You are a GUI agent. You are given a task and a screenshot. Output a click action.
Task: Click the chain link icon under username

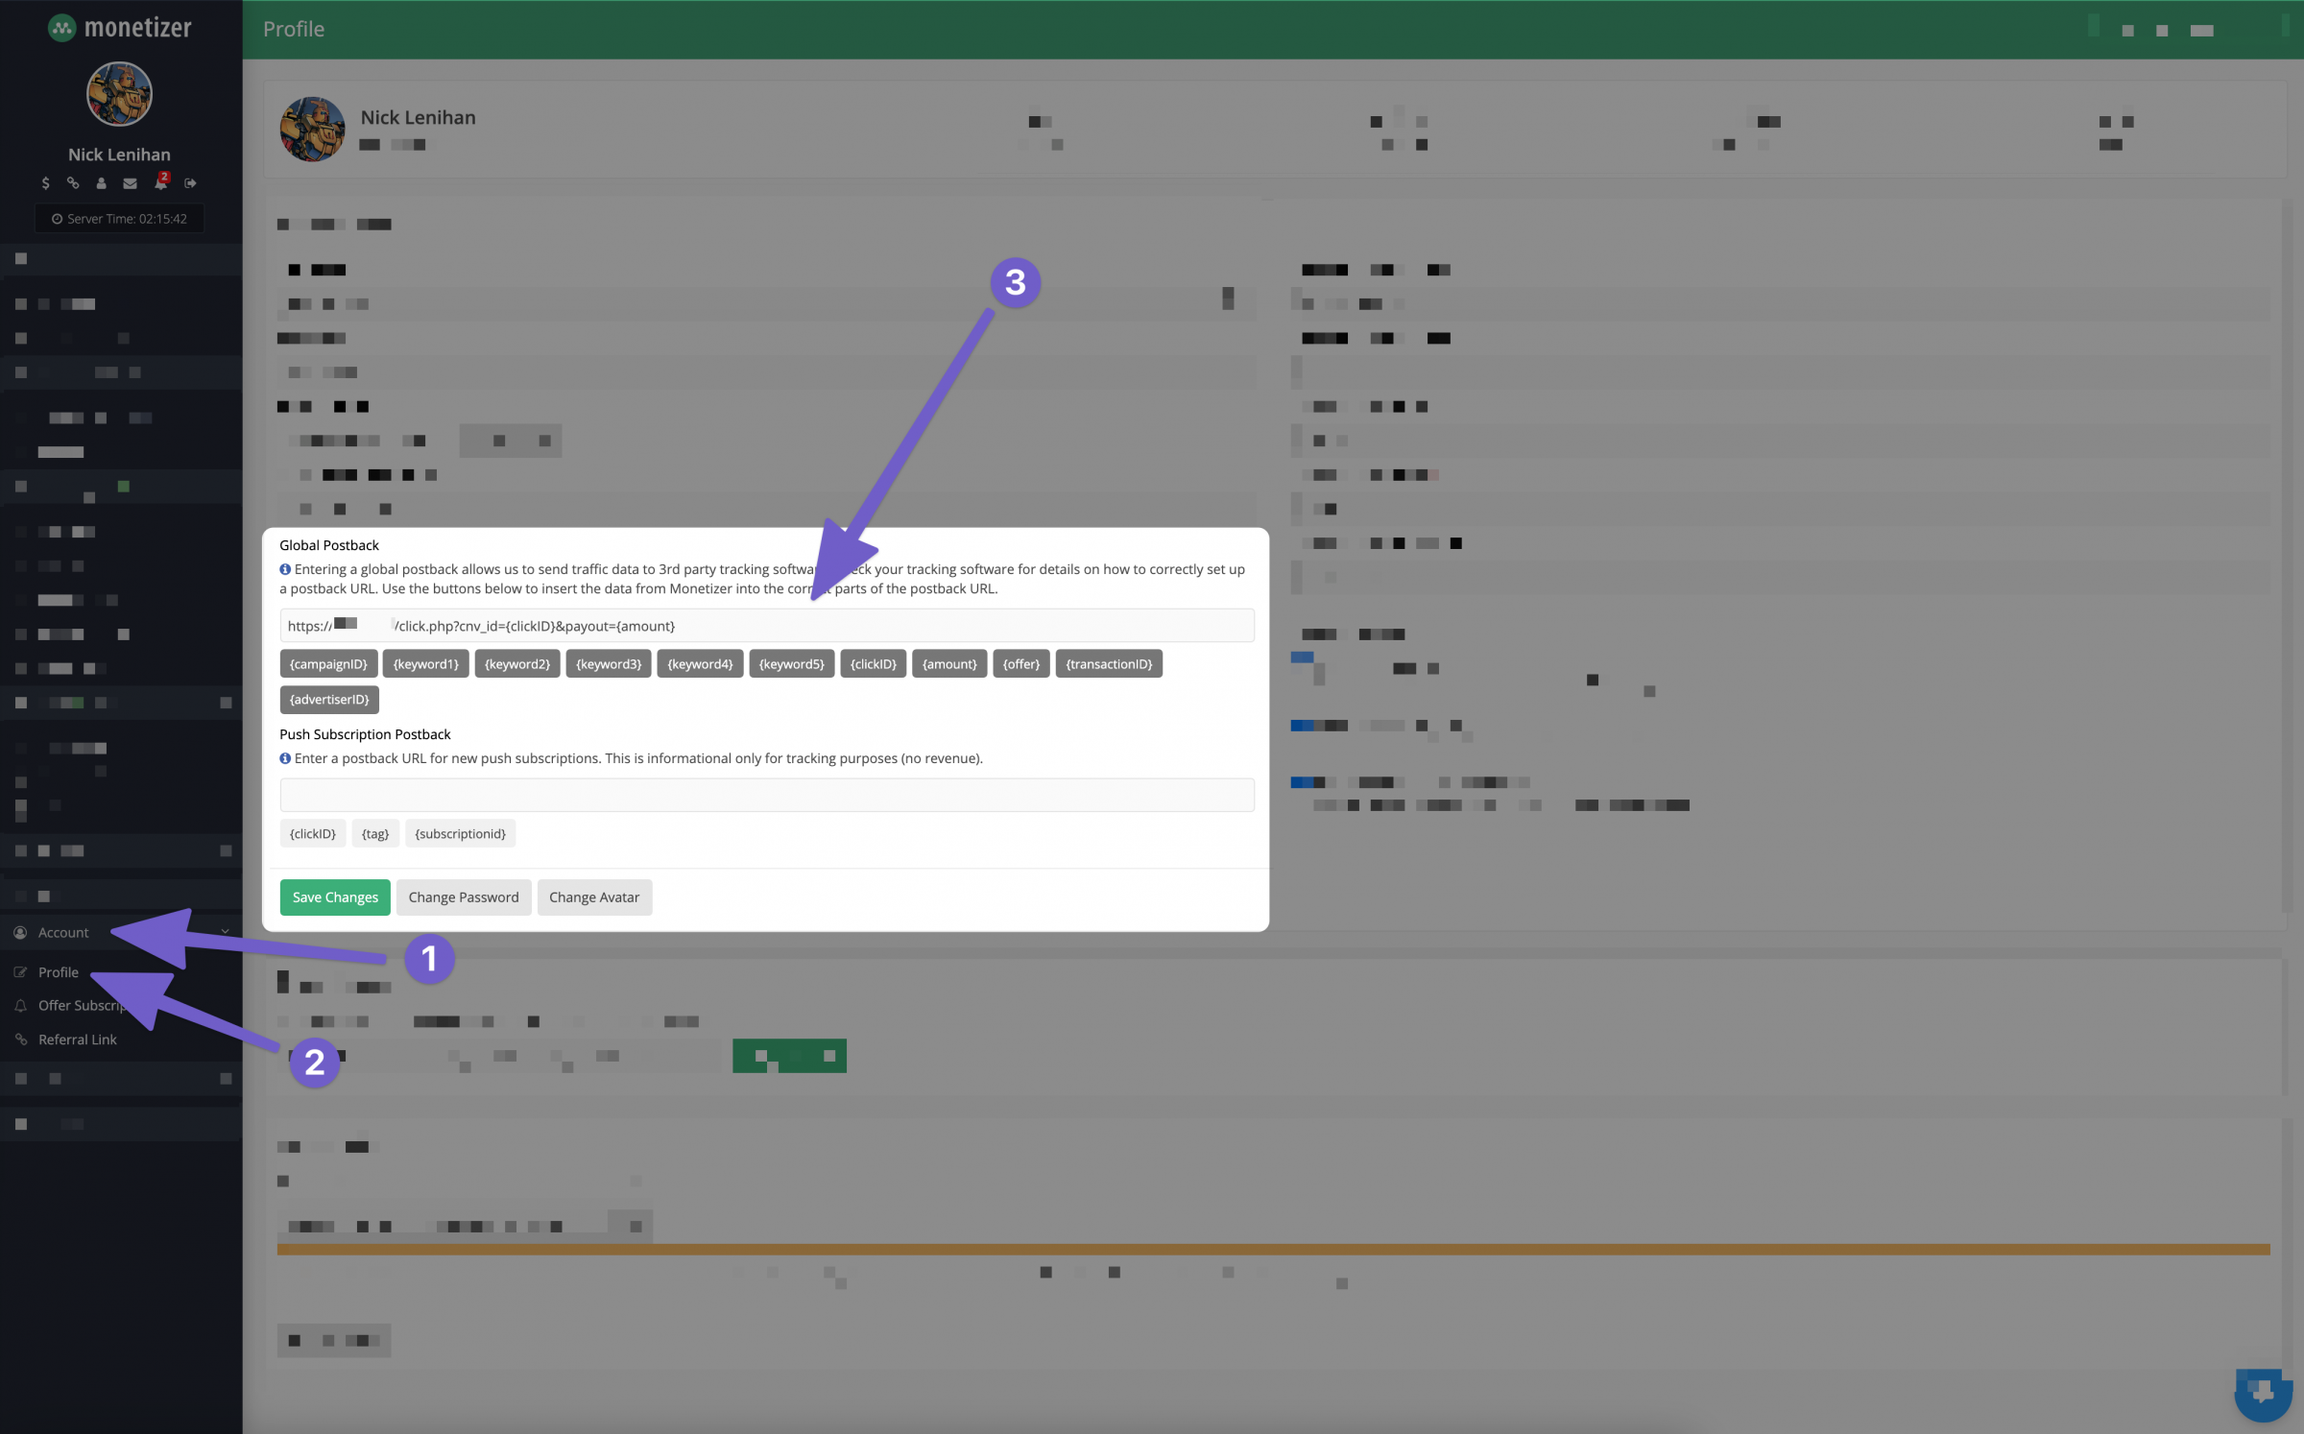[73, 182]
